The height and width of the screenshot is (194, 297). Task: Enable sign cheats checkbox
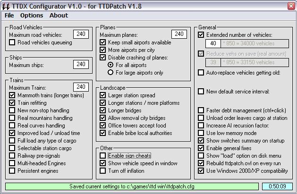(102, 156)
